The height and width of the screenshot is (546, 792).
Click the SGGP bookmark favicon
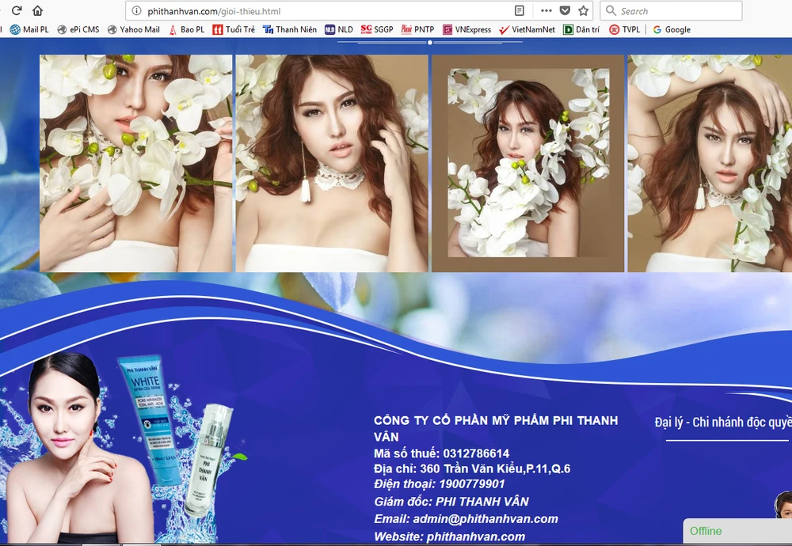coord(365,29)
